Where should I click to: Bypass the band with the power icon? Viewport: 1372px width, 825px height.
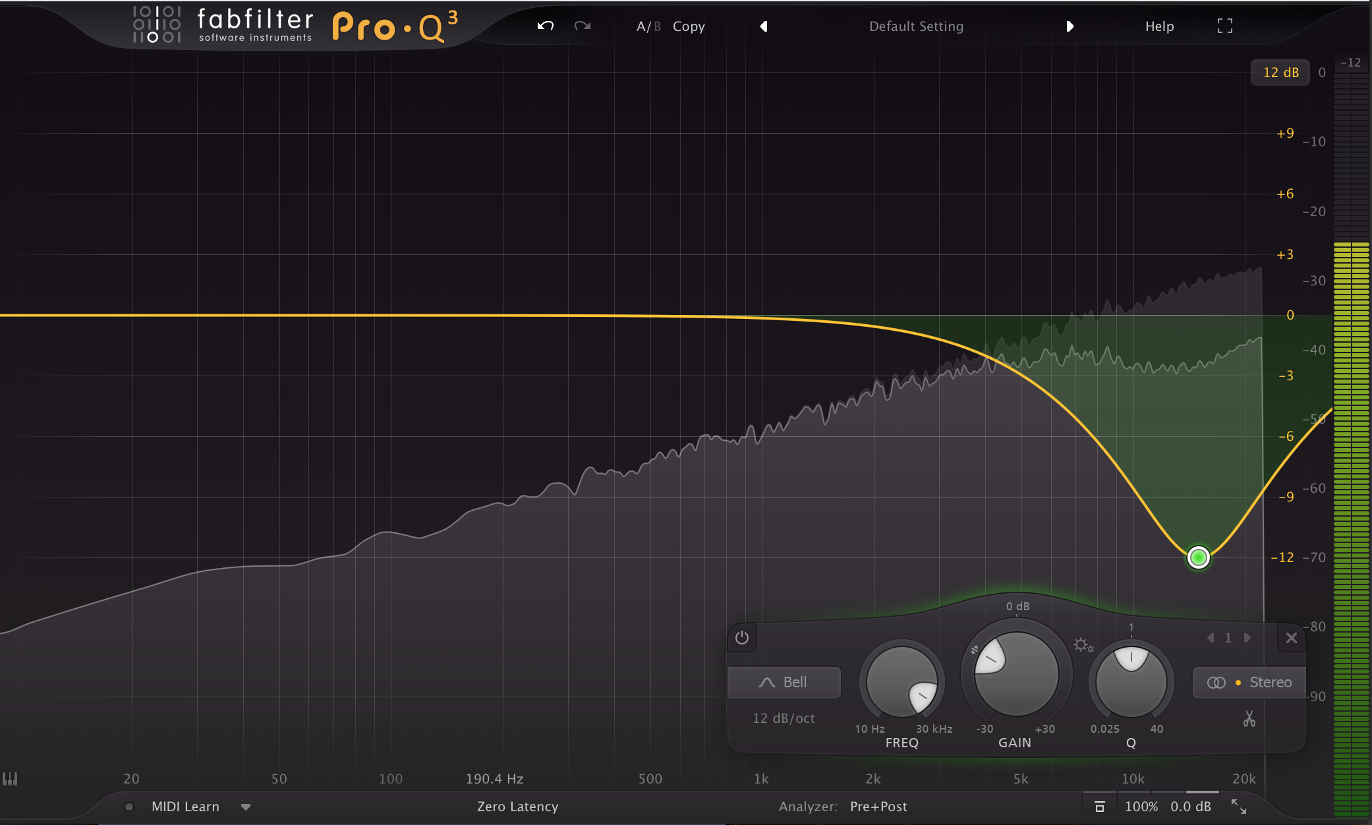pos(742,638)
